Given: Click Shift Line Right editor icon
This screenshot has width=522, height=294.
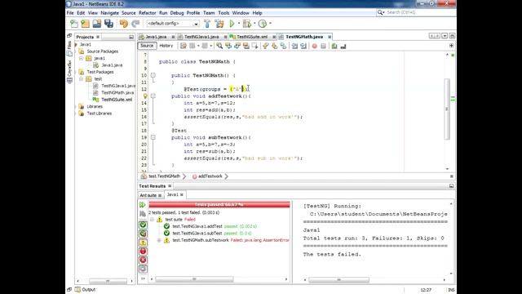Looking at the screenshot, I should [303, 46].
